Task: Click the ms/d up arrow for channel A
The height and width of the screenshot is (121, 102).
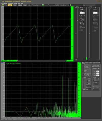Action: point(84,9)
